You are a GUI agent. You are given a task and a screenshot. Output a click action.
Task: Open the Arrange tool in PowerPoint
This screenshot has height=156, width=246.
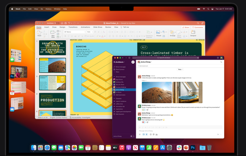(172, 32)
